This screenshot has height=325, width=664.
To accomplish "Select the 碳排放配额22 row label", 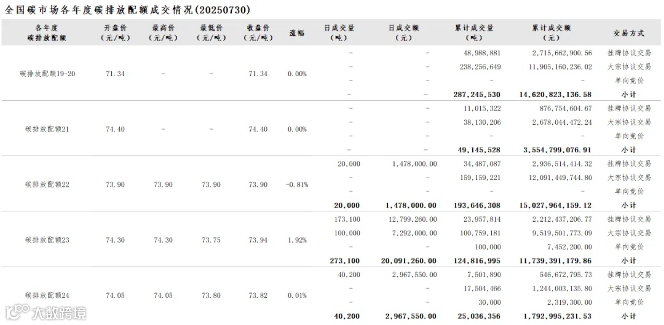I will coord(47,184).
